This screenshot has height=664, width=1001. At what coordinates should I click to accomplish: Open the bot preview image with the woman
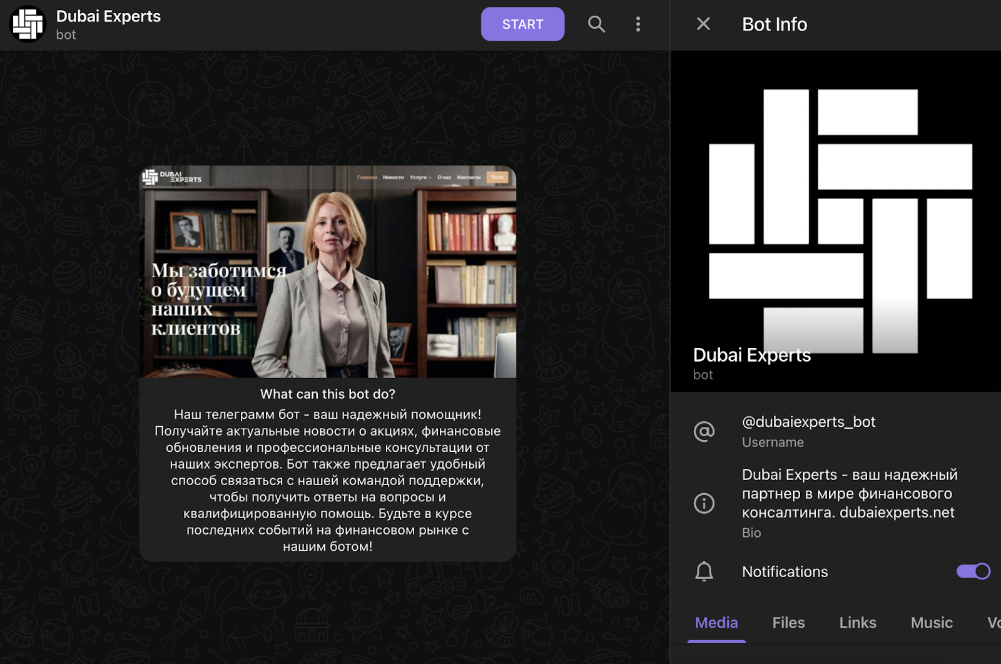click(328, 272)
